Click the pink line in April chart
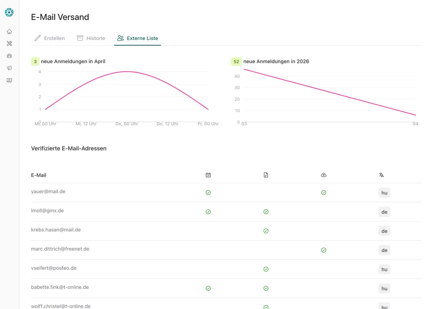Image resolution: width=432 pixels, height=309 pixels. [x=127, y=72]
